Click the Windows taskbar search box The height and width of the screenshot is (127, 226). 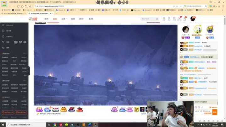(26, 125)
